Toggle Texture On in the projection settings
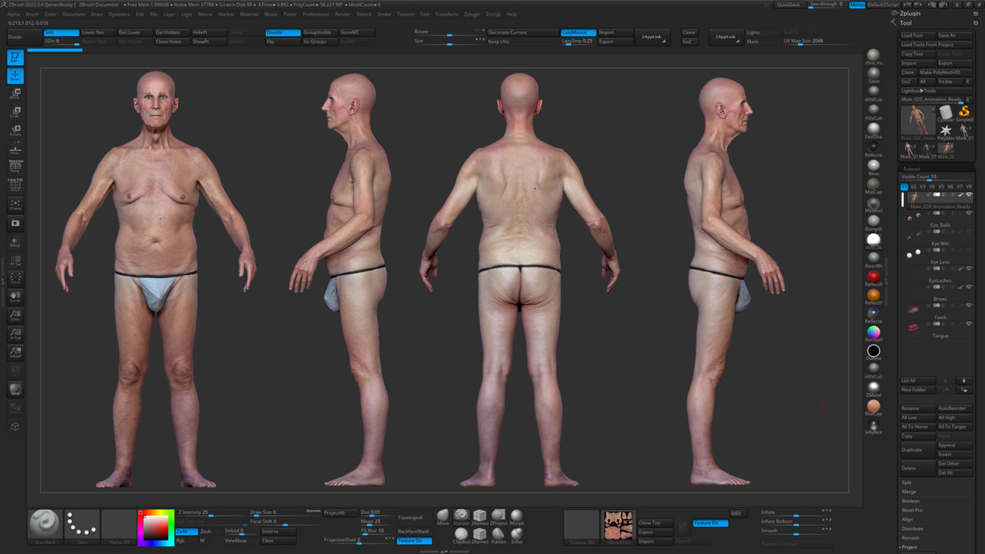 tap(414, 540)
